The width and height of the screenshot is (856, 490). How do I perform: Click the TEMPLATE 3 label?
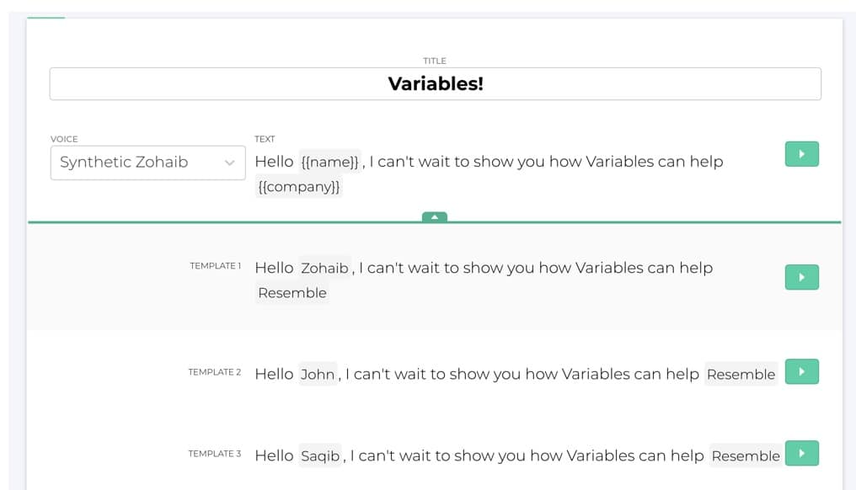[x=215, y=454]
